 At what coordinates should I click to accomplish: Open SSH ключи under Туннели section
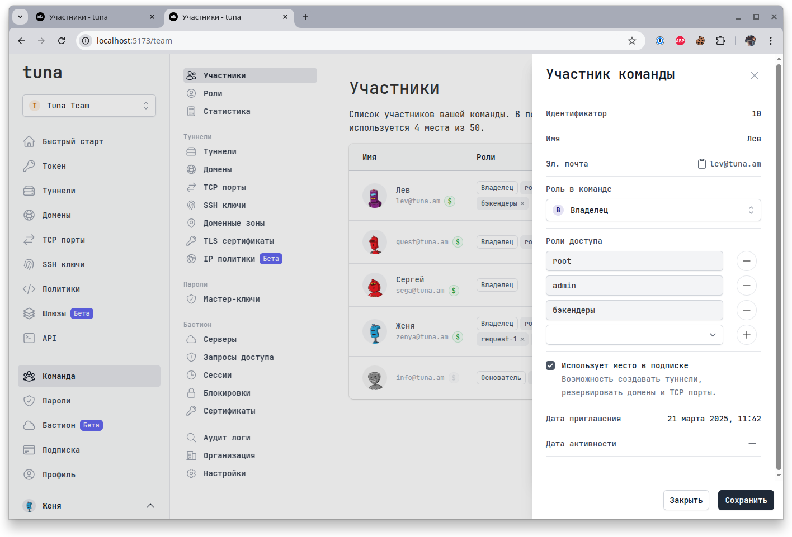tap(224, 205)
